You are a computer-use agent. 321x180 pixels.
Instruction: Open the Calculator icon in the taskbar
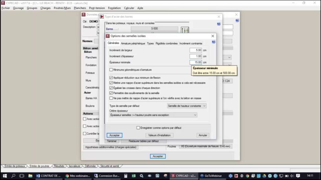point(126,176)
